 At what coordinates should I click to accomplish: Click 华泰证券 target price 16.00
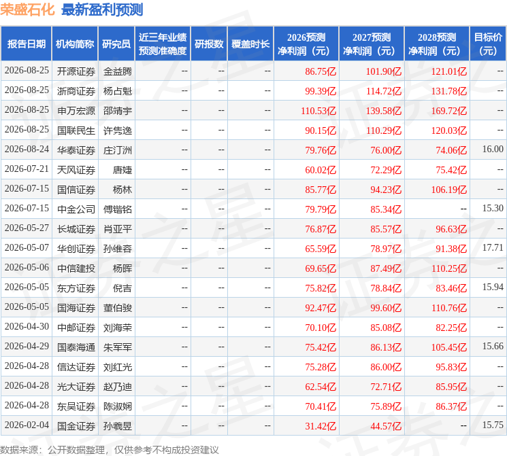(493, 150)
